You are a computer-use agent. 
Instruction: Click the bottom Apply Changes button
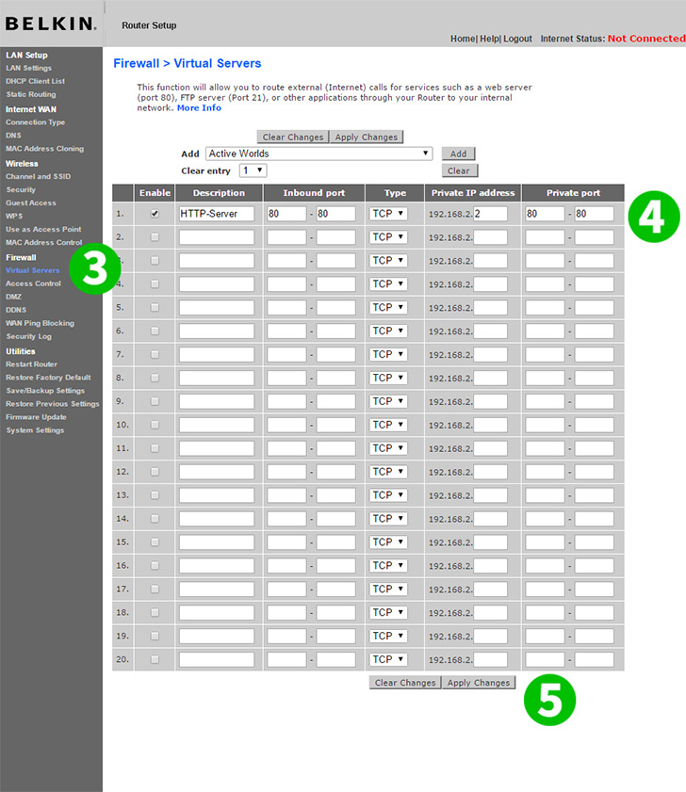[478, 683]
